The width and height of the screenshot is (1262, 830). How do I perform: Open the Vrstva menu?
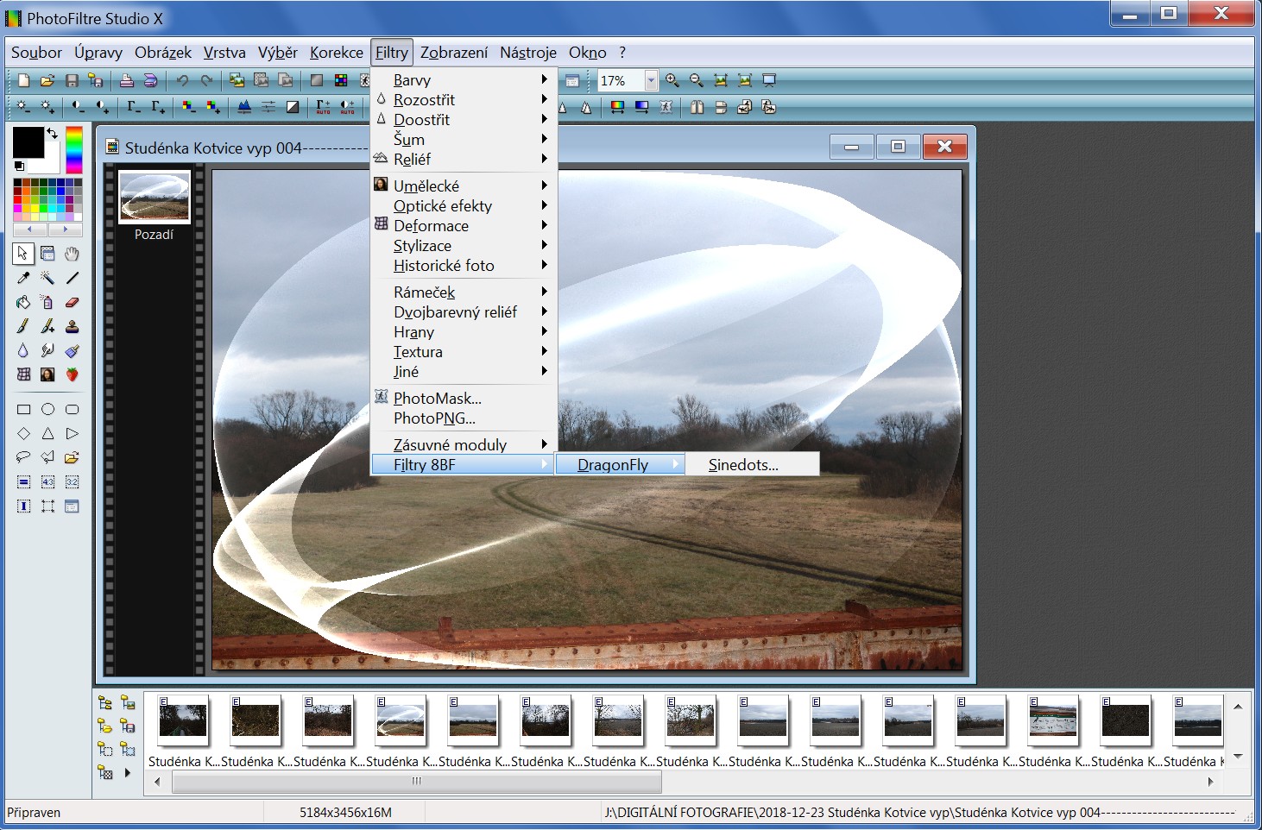point(224,53)
